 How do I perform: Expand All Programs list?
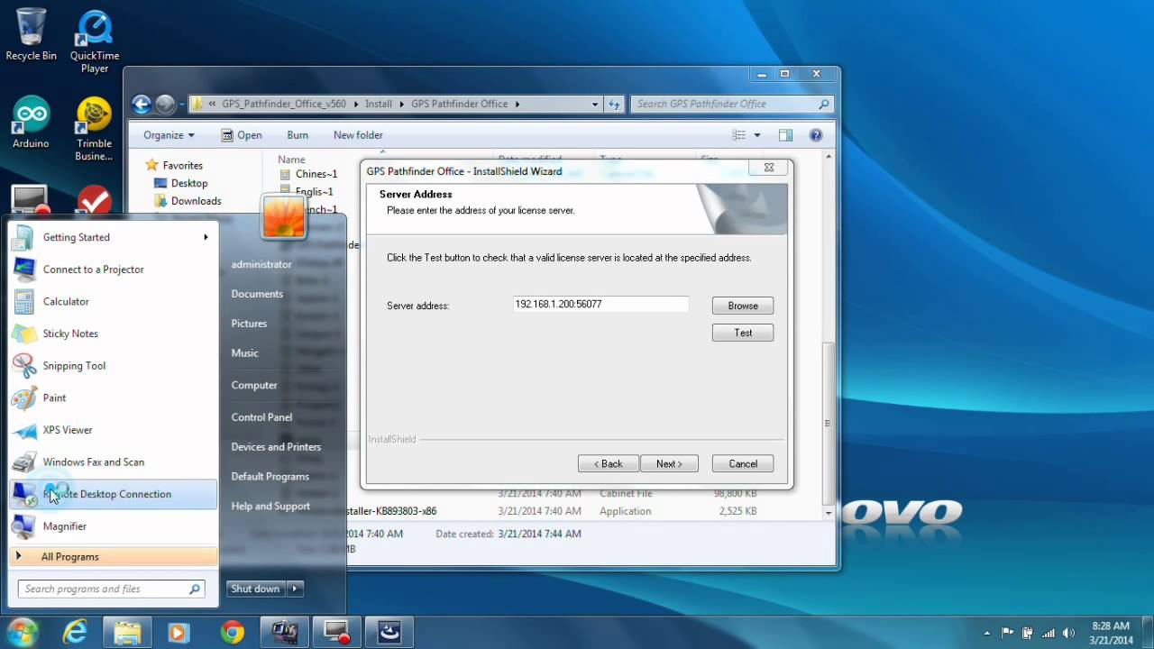click(113, 556)
